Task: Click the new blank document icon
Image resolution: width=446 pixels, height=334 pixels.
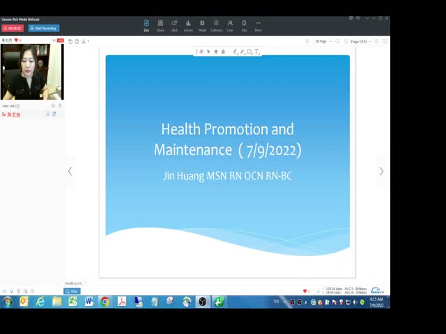Action: [x=77, y=42]
